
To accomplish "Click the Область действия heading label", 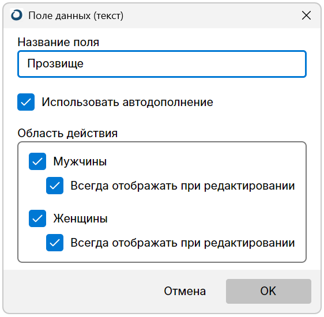I will tap(67, 133).
